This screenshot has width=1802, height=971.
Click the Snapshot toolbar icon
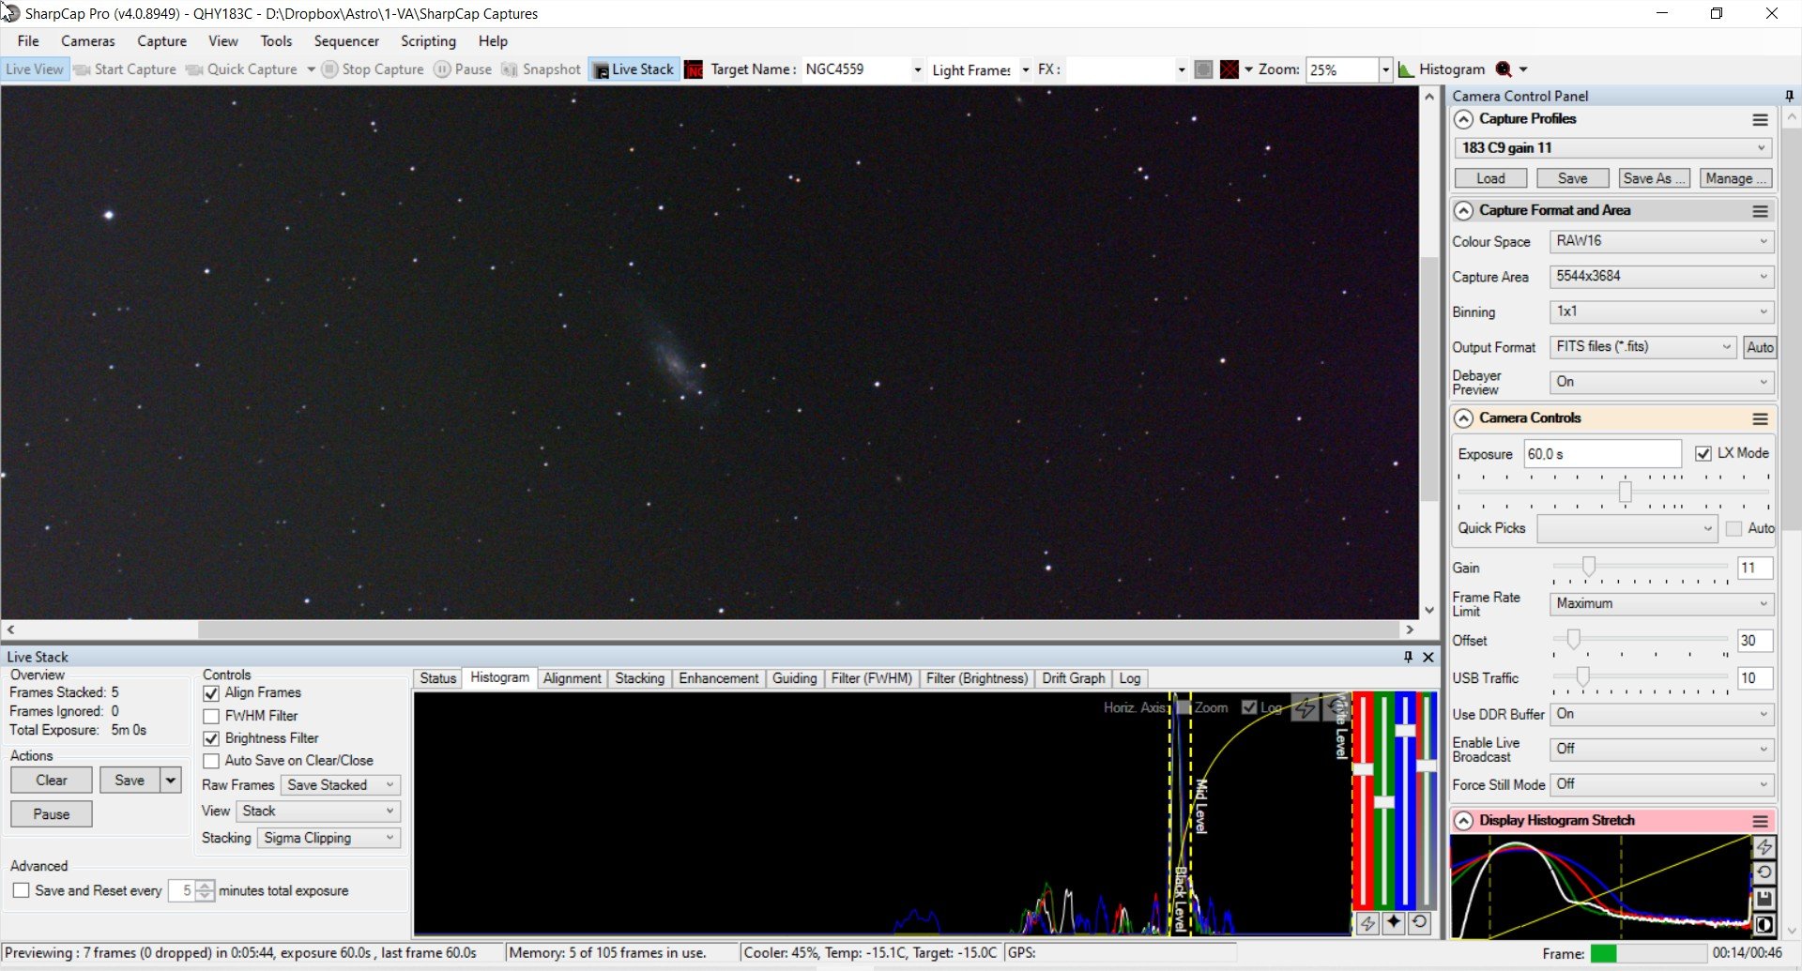(542, 69)
